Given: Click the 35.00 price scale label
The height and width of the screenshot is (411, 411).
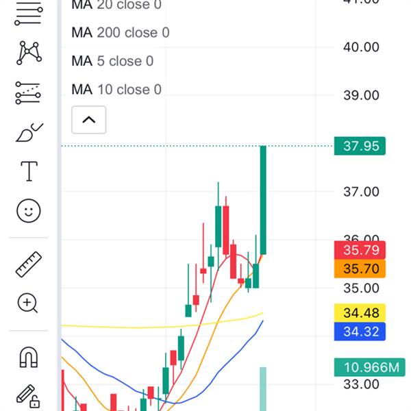Looking at the screenshot, I should 361,288.
